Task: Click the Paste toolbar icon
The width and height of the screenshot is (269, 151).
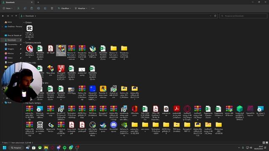Action: (32, 8)
